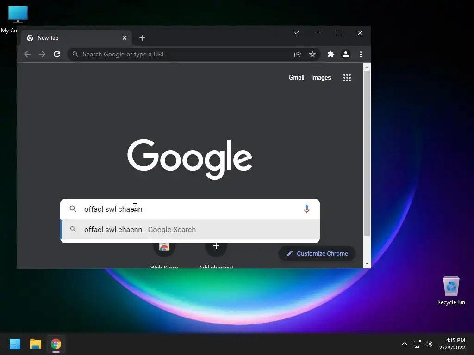Click the Customize Chrome button

(317, 254)
